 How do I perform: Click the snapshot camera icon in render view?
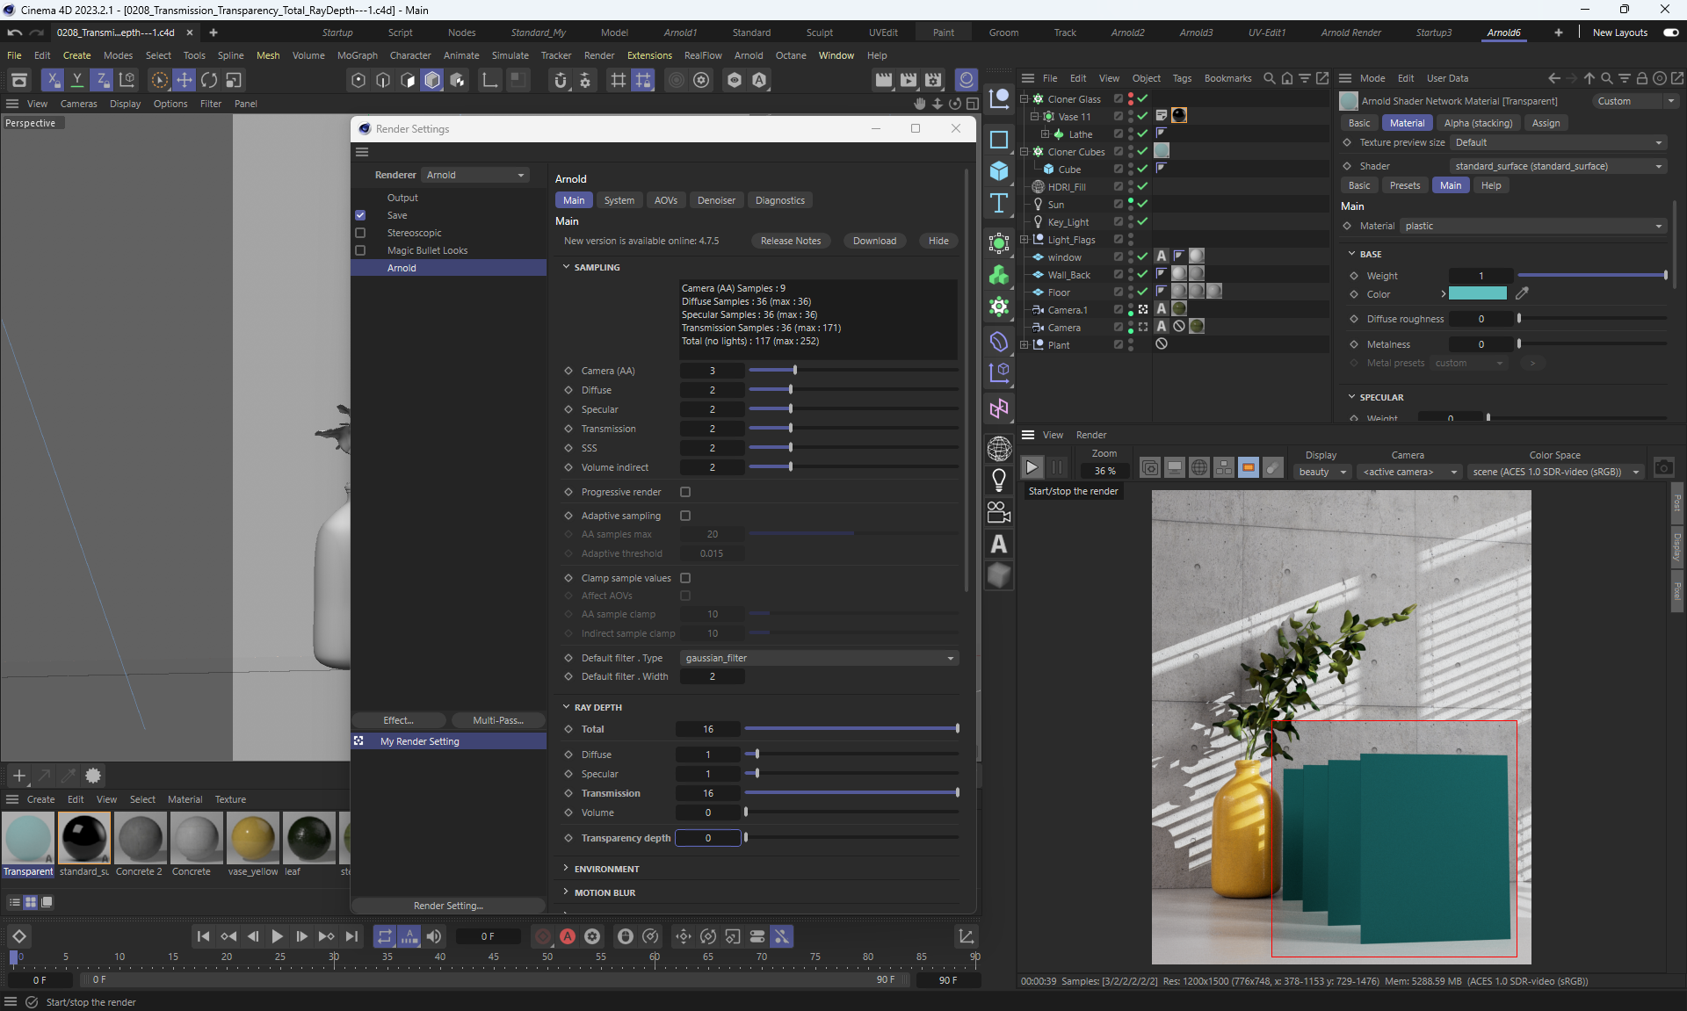[x=1663, y=467]
